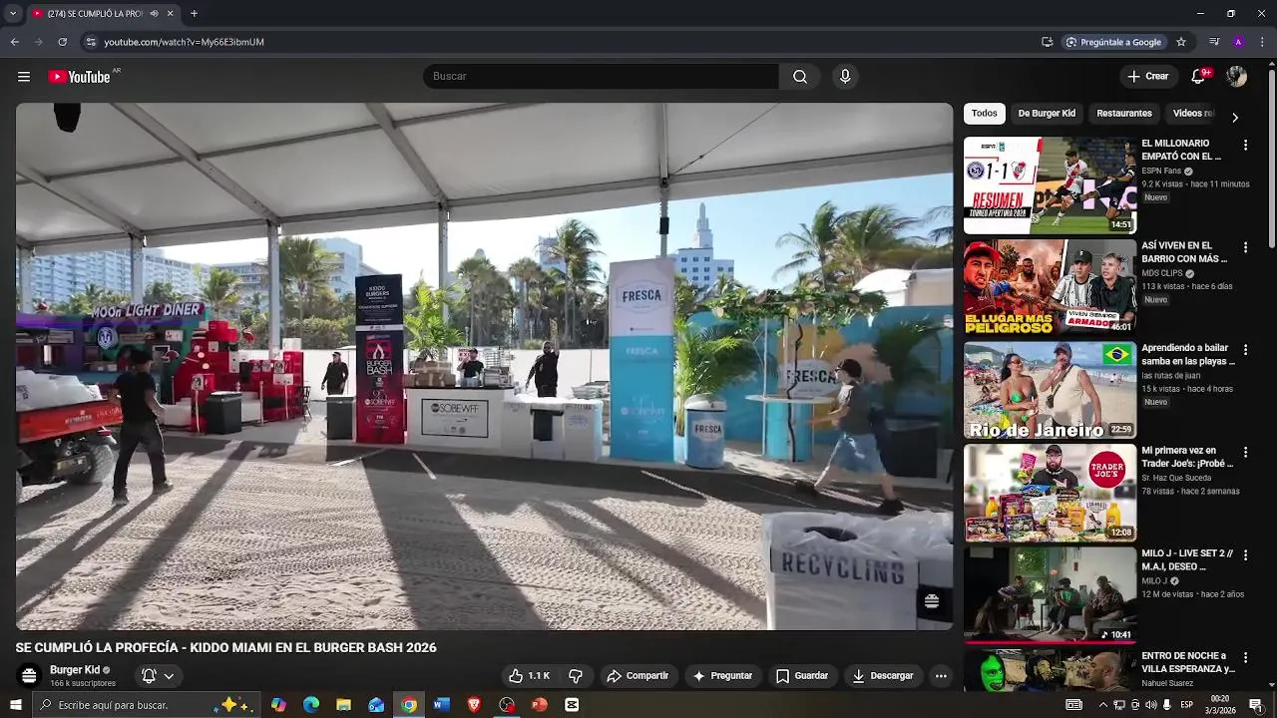The image size is (1277, 718).
Task: Click the Compartir button
Action: click(x=638, y=675)
